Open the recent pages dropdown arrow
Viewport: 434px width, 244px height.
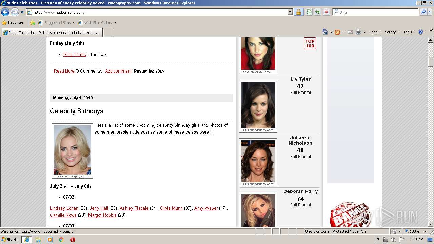click(22, 12)
